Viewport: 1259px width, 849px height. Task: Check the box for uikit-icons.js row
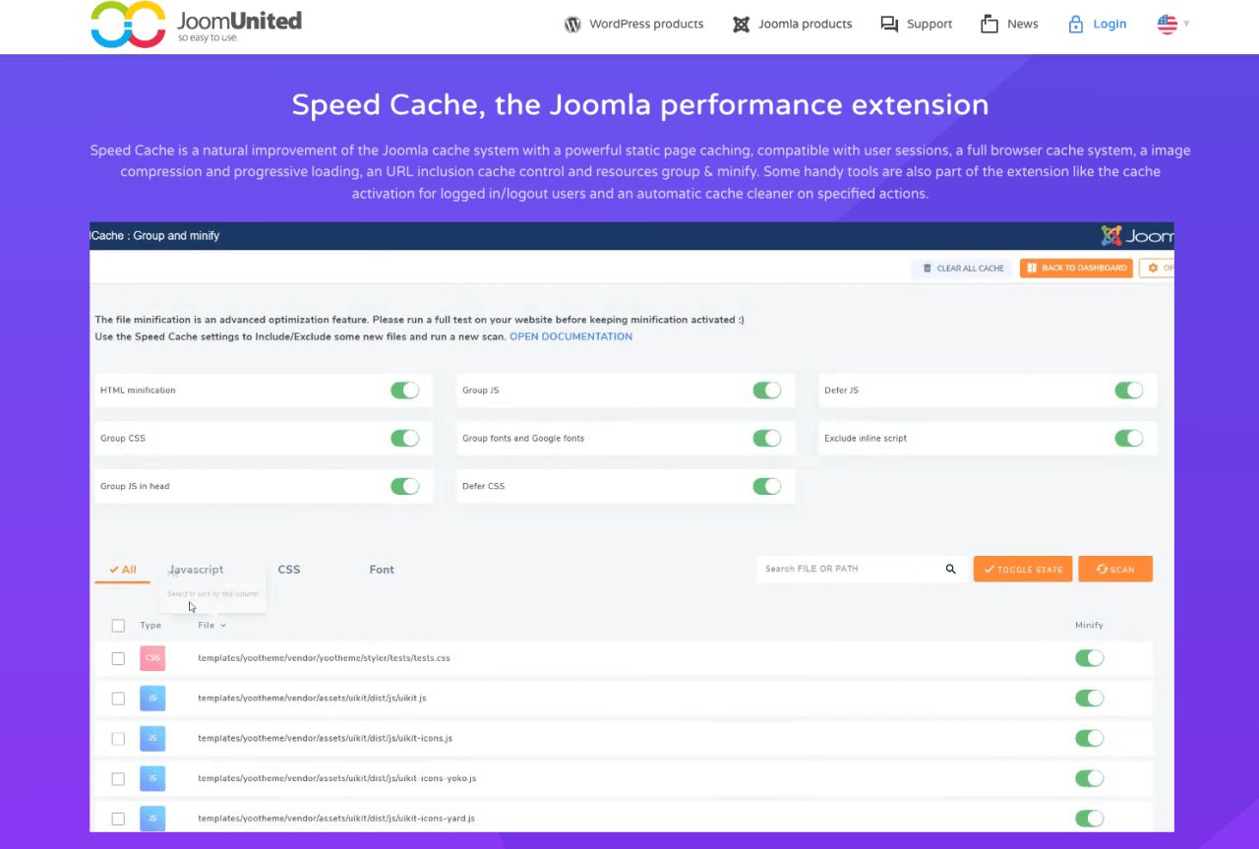[x=118, y=739]
